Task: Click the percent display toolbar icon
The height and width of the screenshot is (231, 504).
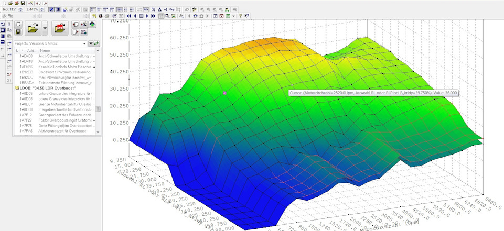Action: [153, 9]
